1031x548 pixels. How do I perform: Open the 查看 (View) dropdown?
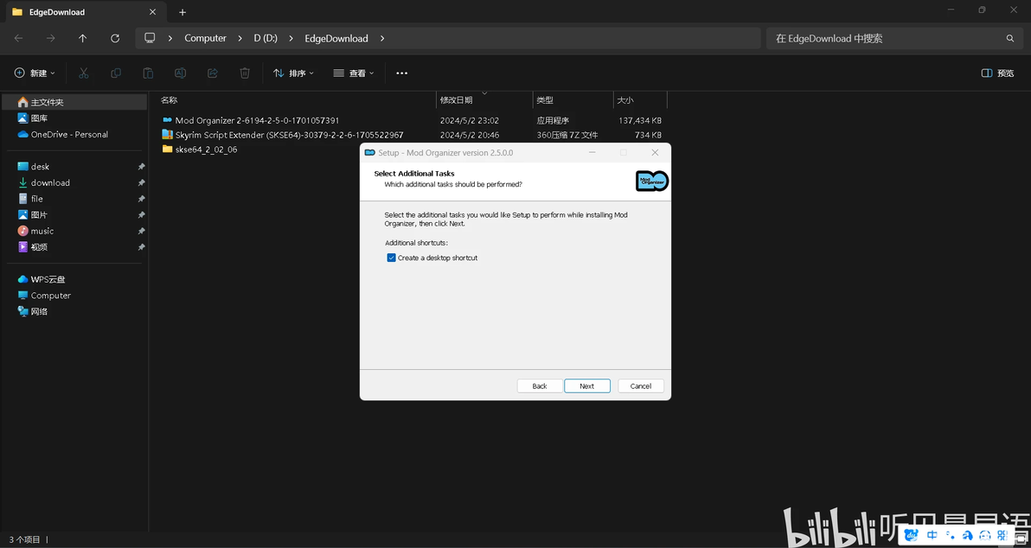pyautogui.click(x=354, y=73)
